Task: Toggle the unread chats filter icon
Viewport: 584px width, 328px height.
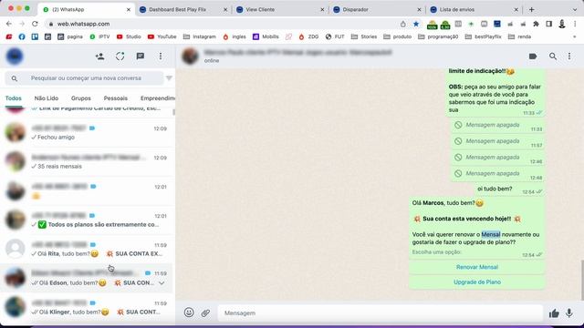Action: [169, 78]
